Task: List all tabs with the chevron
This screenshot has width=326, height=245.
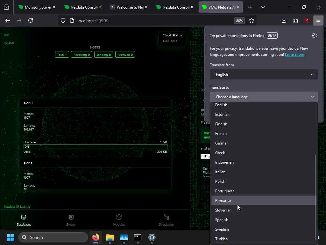Action: point(263,7)
